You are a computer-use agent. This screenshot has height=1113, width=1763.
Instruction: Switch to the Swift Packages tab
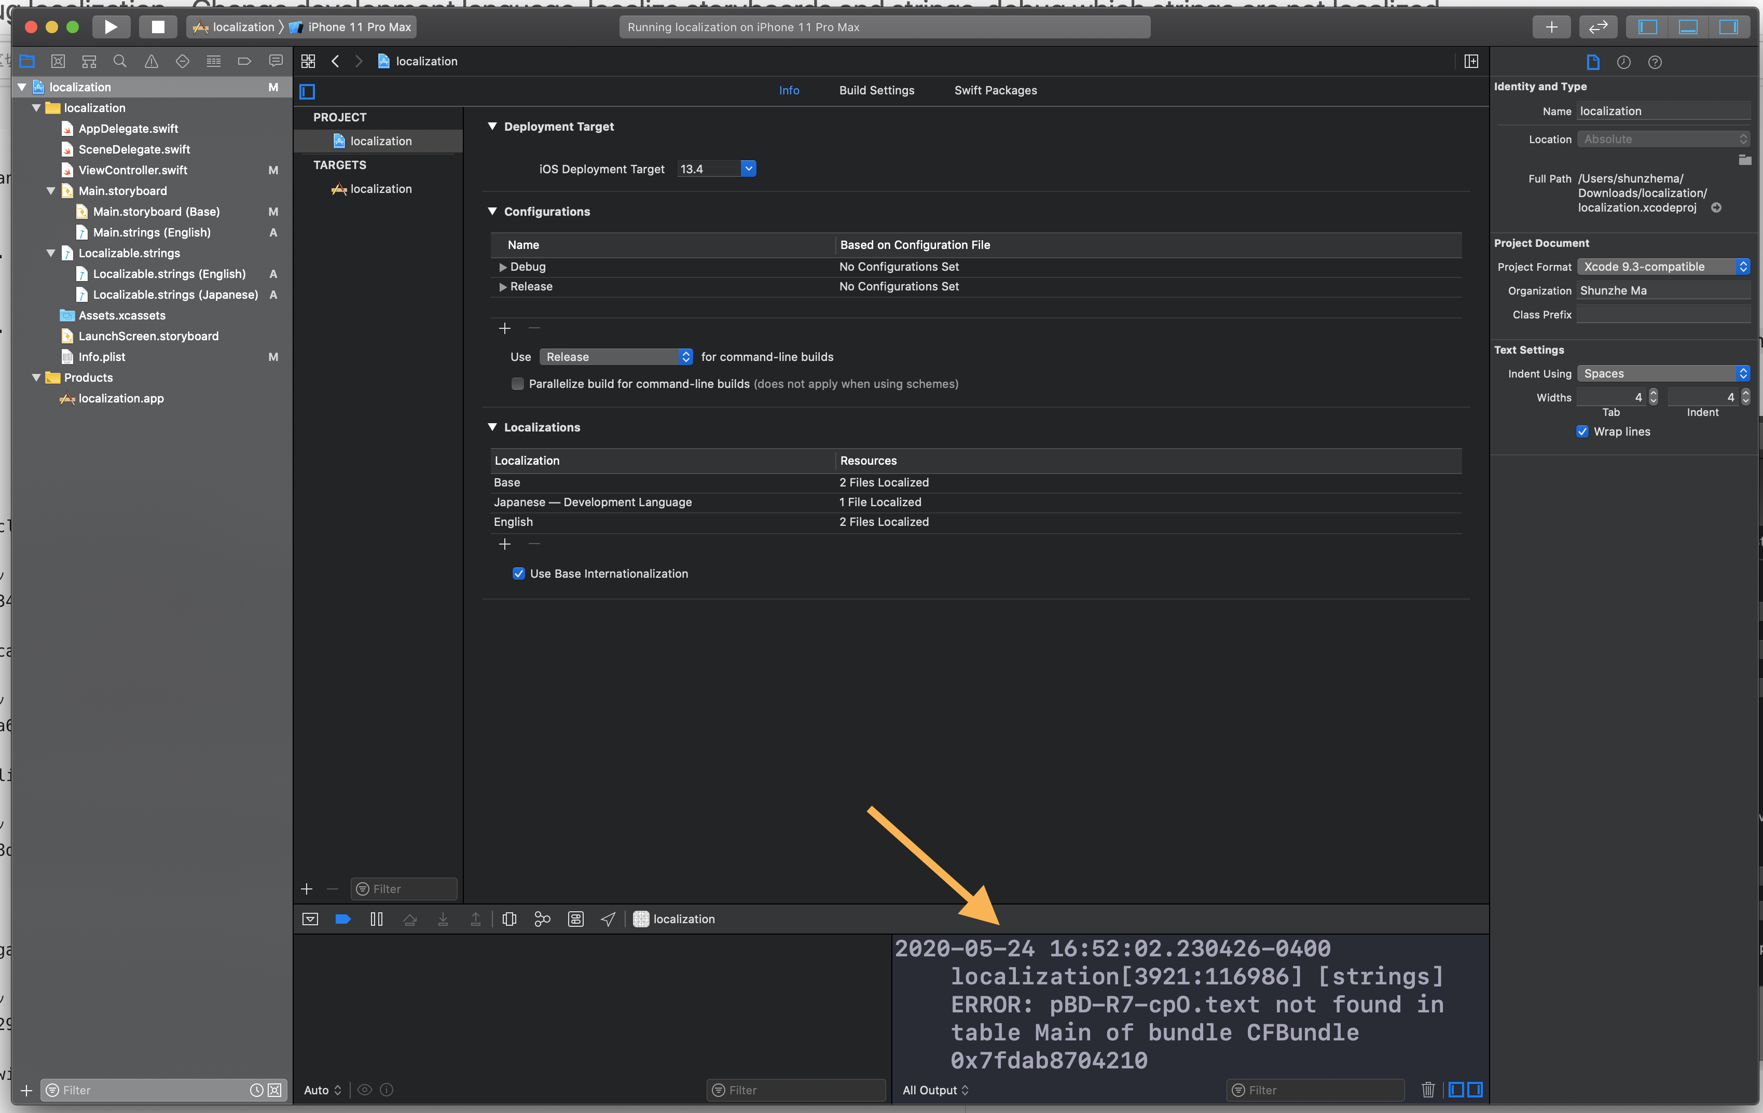pos(995,91)
